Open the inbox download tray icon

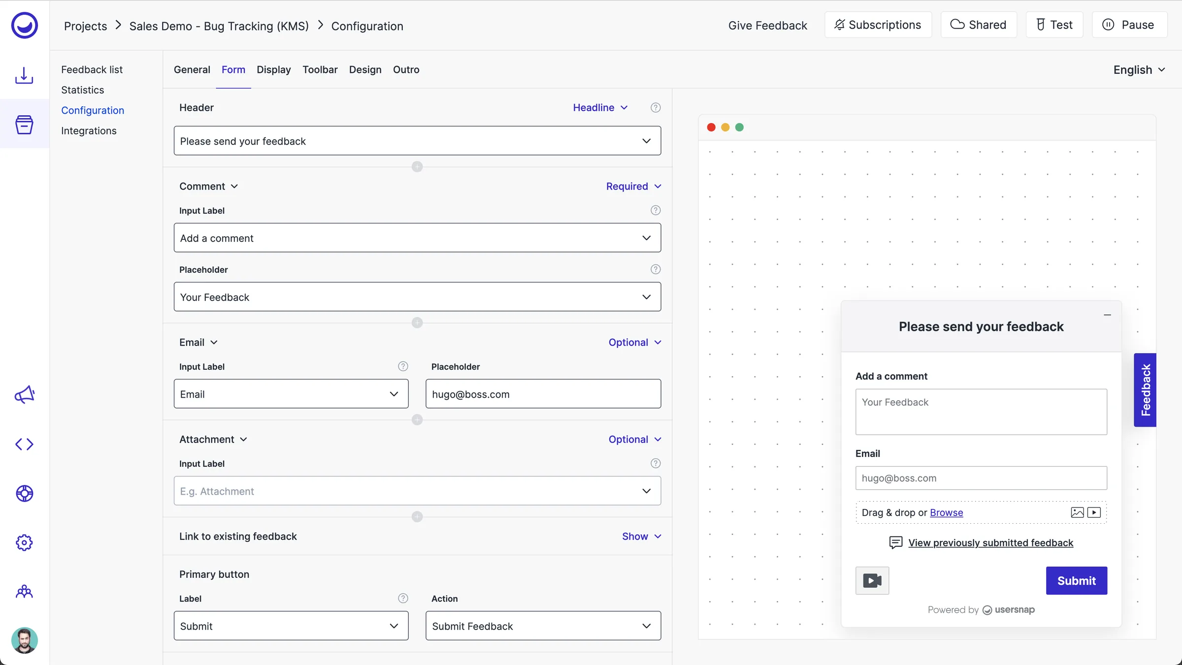24,75
